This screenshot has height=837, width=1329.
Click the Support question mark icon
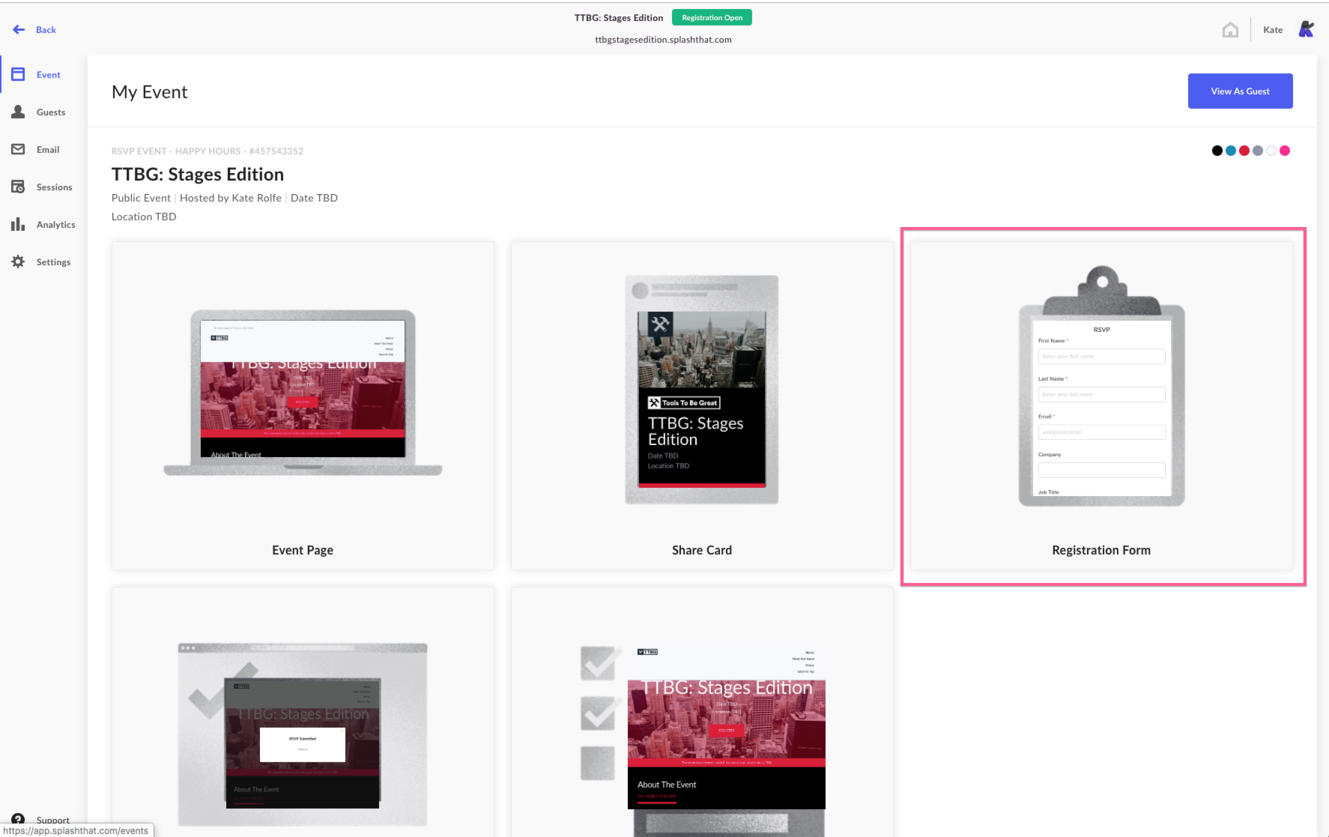[18, 820]
